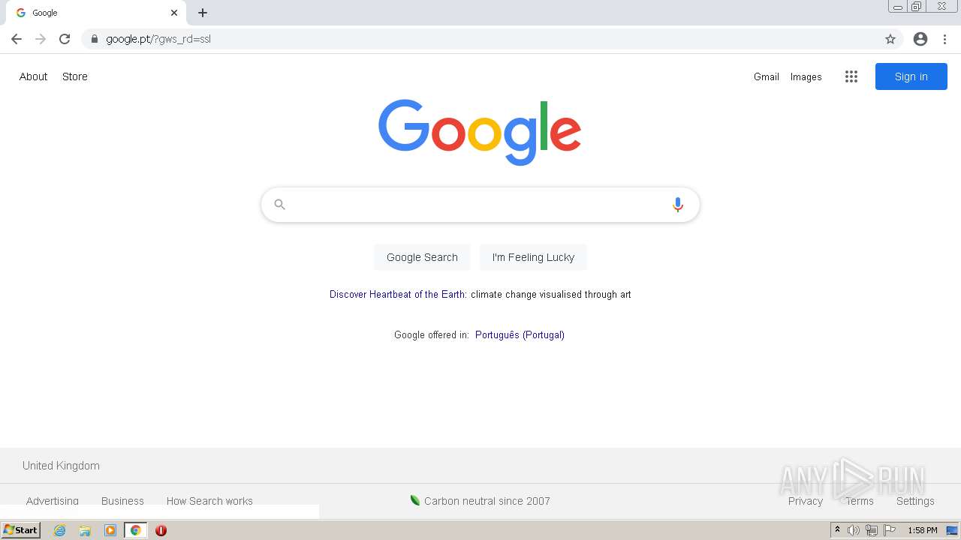Select the Google browser tab
The image size is (961, 540).
pos(98,13)
